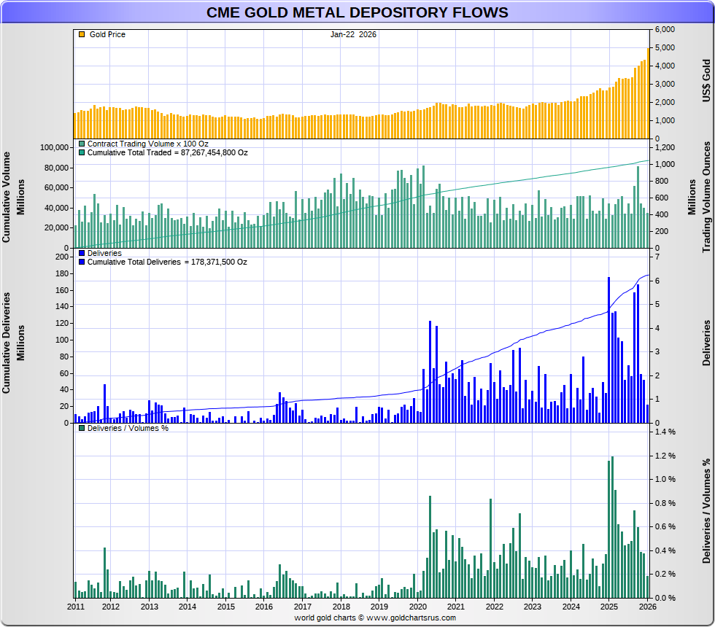Click the Deliveries legend label text

coord(104,253)
